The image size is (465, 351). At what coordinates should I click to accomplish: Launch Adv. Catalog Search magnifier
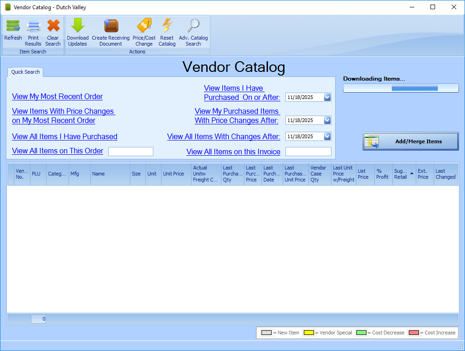(193, 27)
